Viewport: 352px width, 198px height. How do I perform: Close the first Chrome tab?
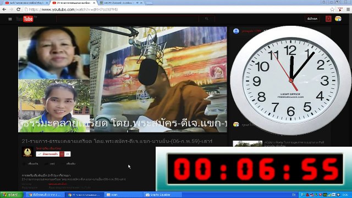pyautogui.click(x=47, y=3)
